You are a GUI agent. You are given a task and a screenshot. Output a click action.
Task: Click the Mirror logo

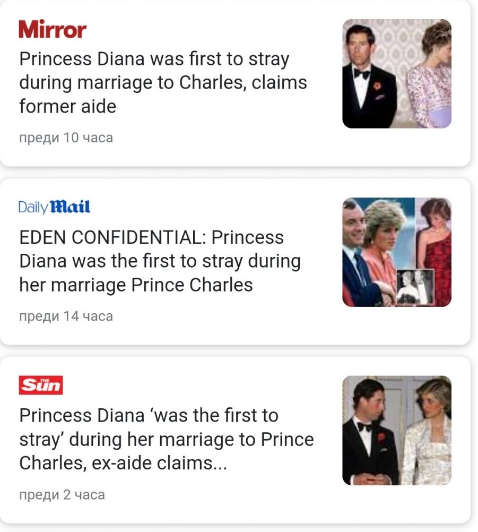coord(52,30)
